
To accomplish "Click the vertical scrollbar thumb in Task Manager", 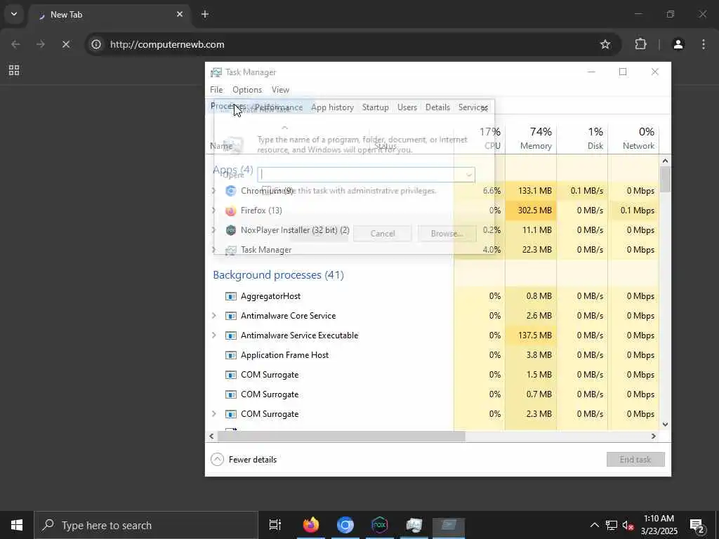I will point(665,179).
